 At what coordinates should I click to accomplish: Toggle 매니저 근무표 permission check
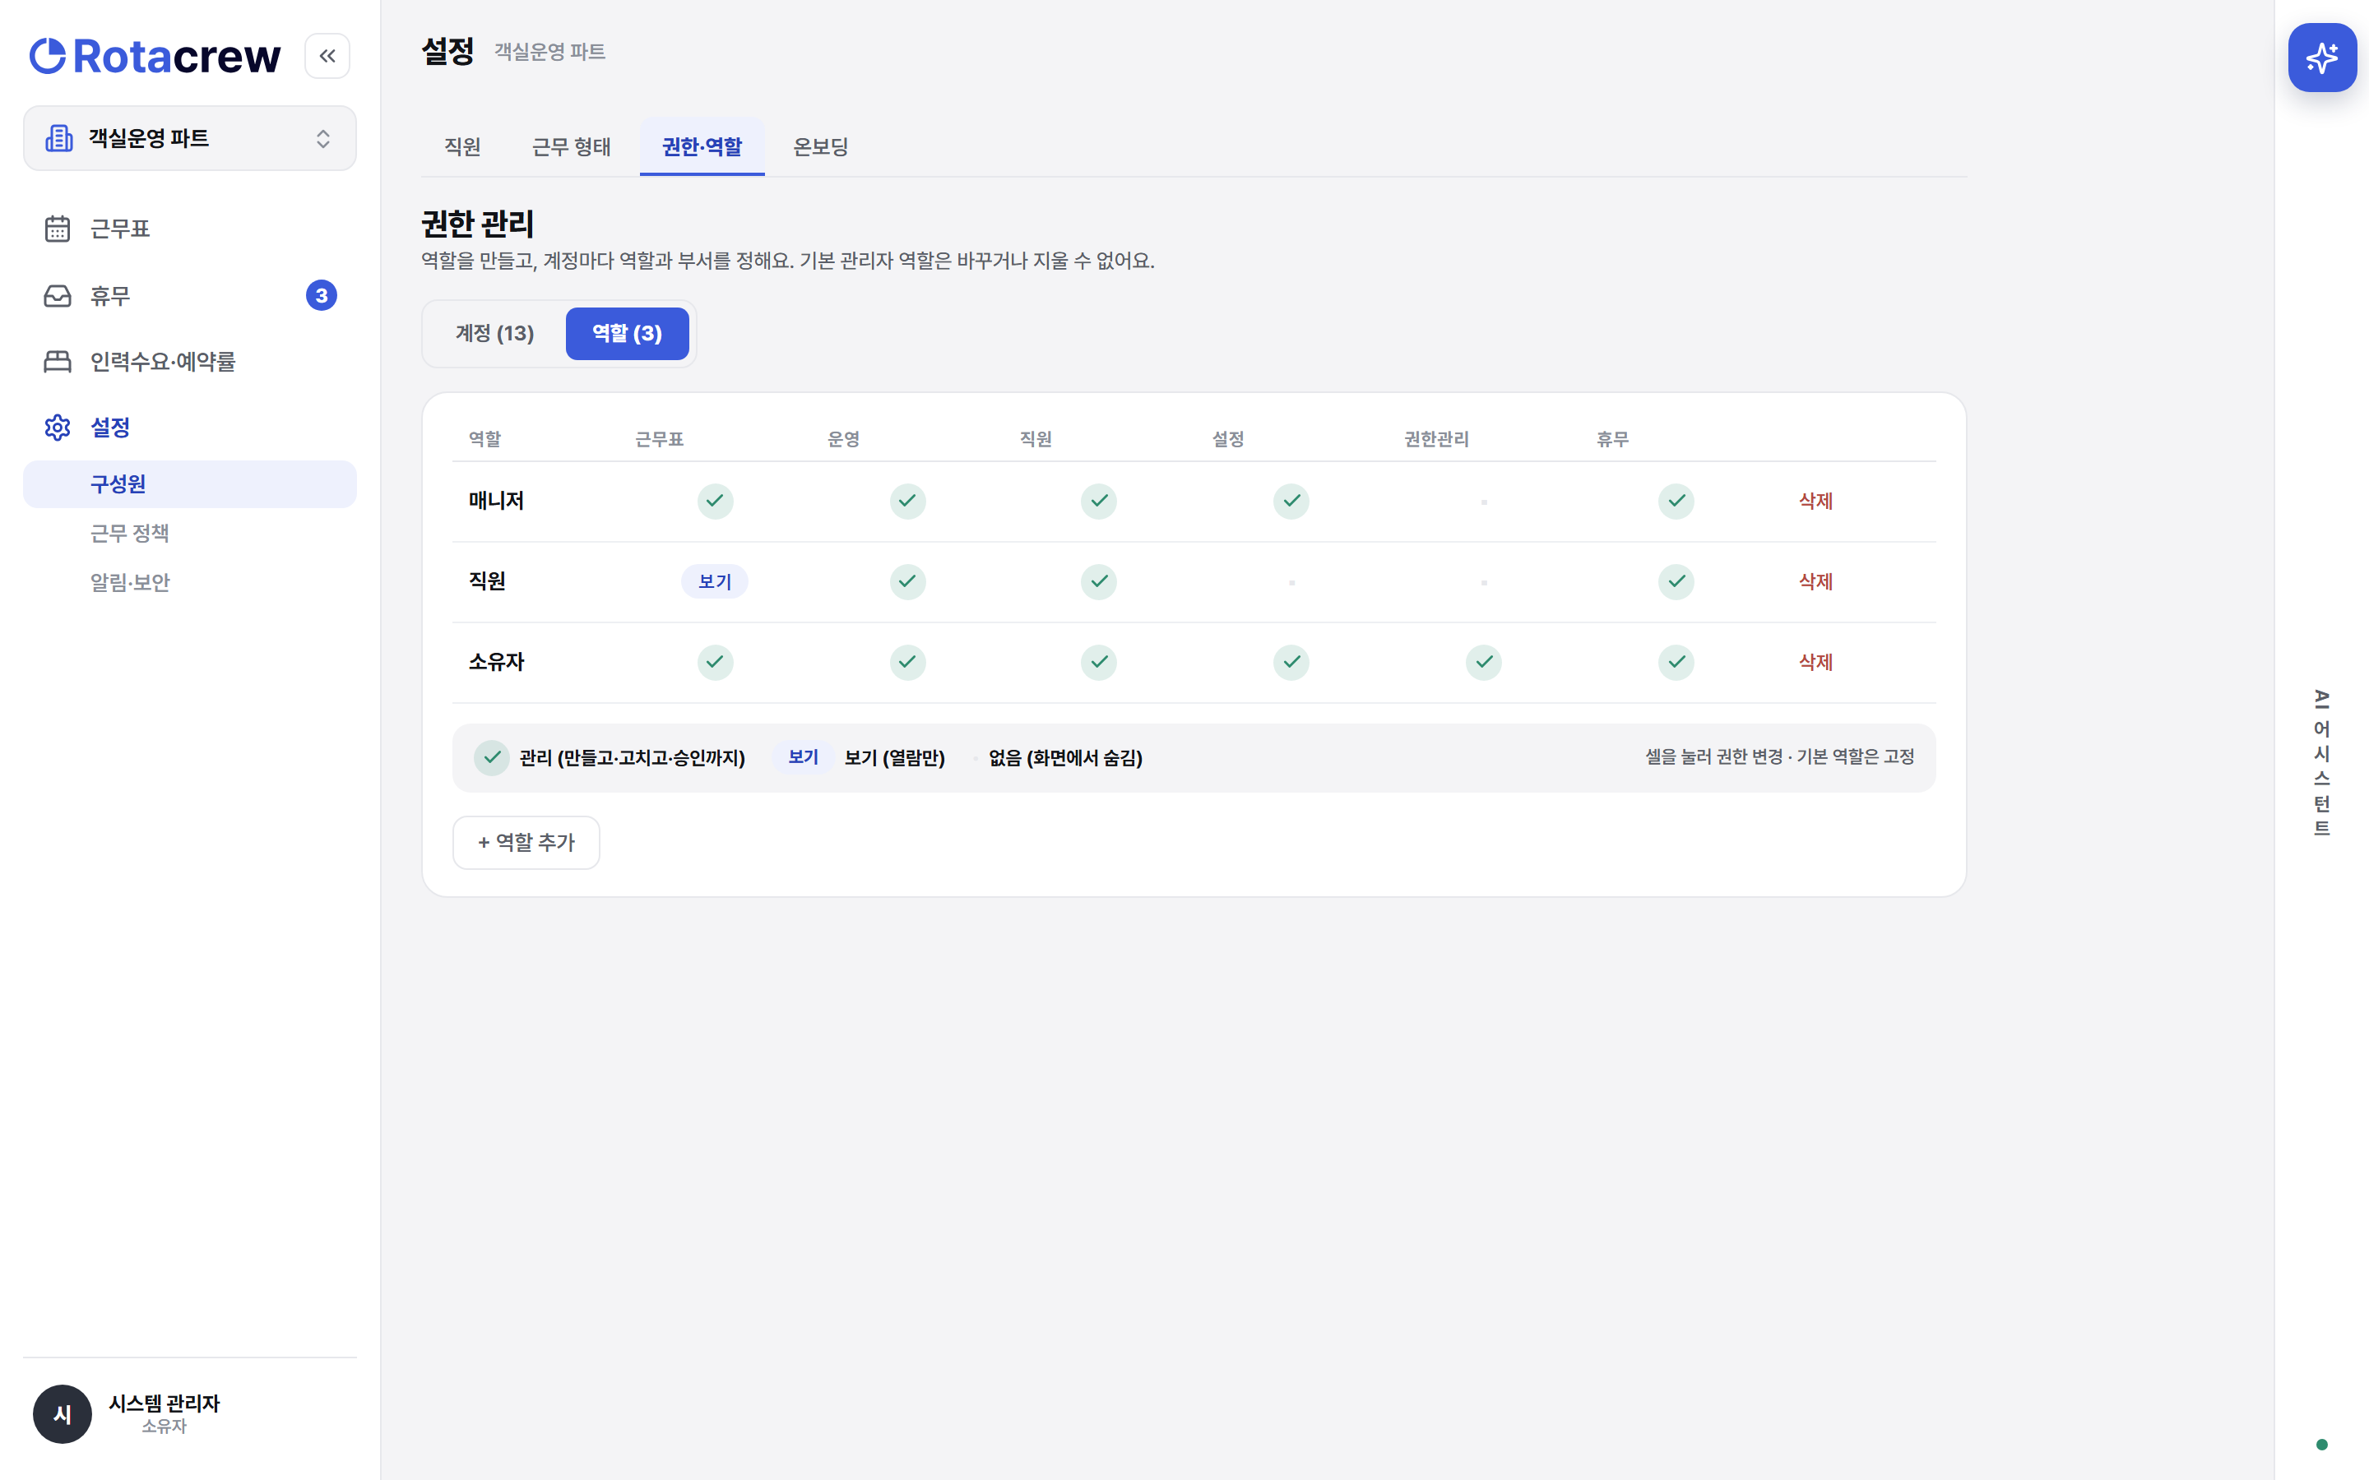pos(715,502)
